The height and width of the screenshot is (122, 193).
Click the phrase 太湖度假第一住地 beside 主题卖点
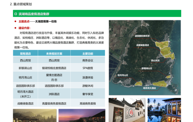point(46,21)
